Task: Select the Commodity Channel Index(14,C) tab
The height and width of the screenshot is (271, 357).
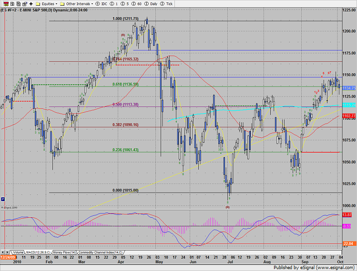Action: tap(101, 252)
